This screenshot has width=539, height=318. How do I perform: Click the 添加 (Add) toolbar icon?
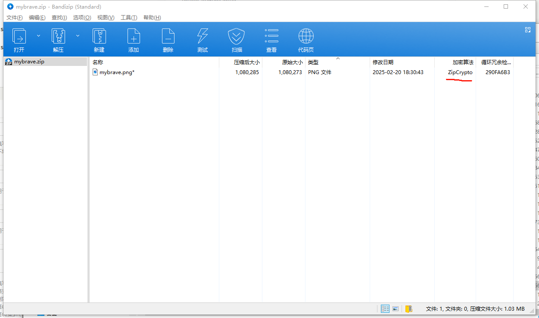click(134, 36)
